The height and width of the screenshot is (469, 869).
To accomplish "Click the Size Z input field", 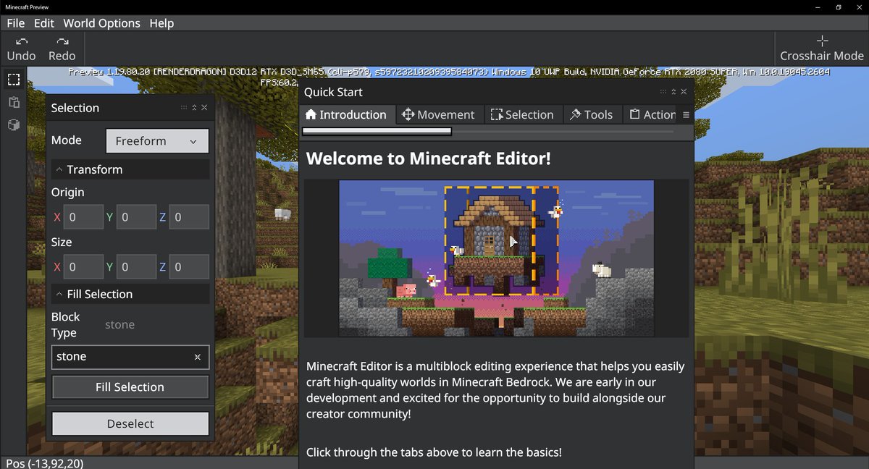I will click(x=189, y=267).
